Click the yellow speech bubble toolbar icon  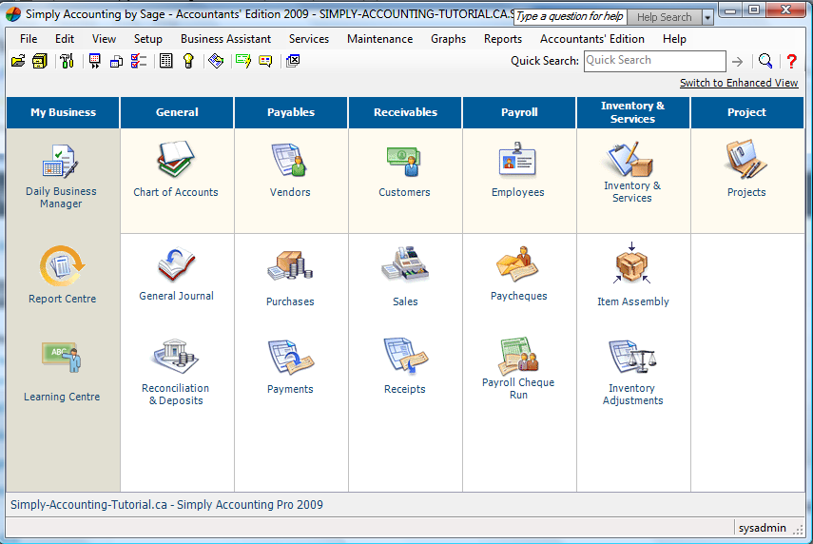coord(265,61)
